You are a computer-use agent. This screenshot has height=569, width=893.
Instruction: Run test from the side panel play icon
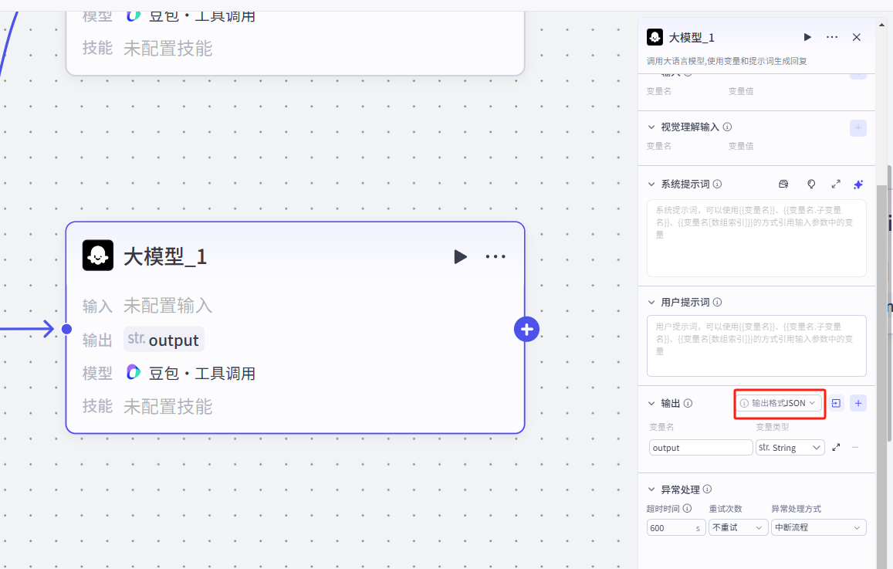click(807, 37)
